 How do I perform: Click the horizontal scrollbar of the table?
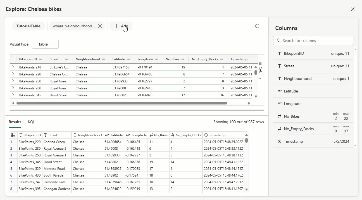coord(122,103)
